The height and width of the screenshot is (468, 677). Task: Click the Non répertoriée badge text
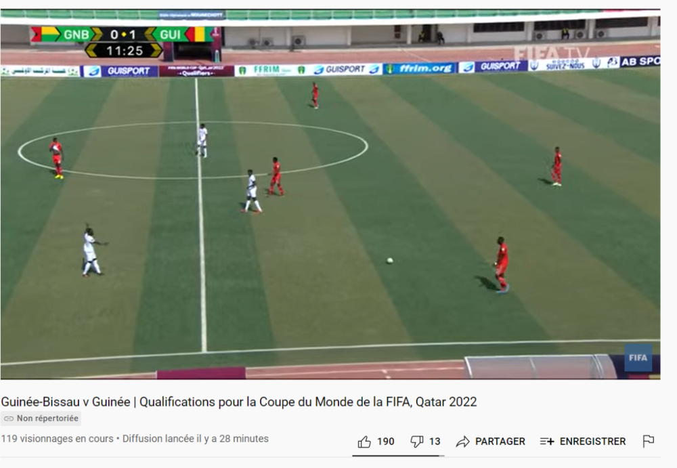point(47,419)
